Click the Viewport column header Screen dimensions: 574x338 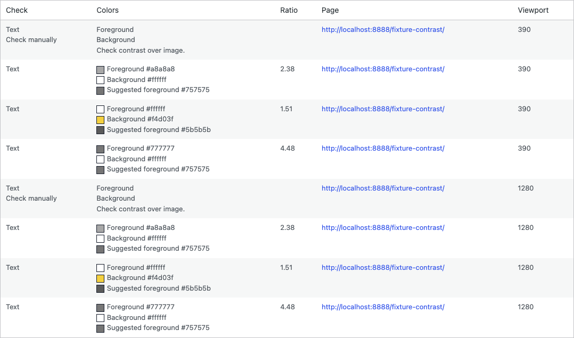click(533, 10)
